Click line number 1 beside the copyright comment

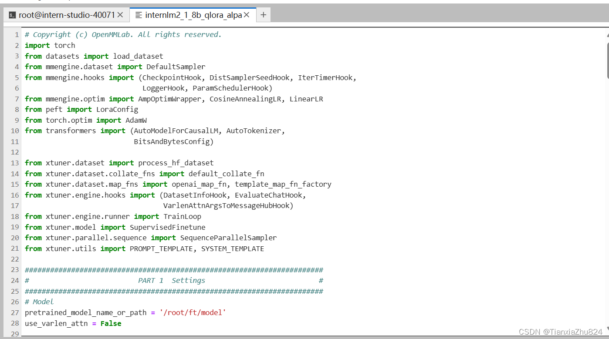click(17, 34)
